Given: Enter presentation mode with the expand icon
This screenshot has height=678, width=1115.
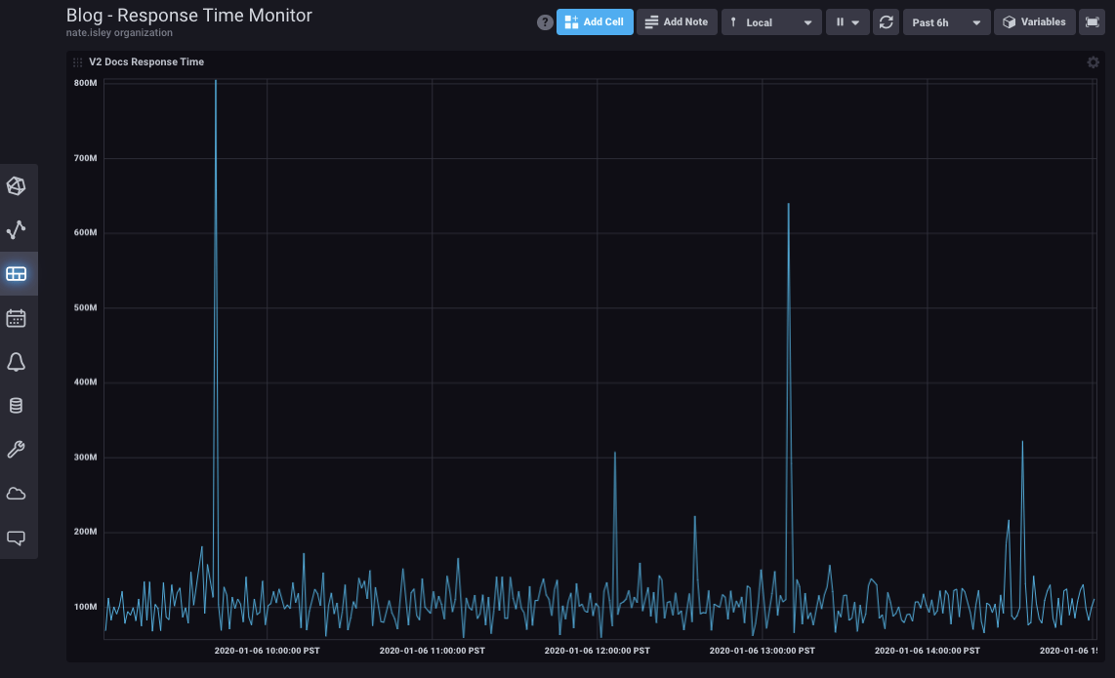Looking at the screenshot, I should coord(1092,21).
